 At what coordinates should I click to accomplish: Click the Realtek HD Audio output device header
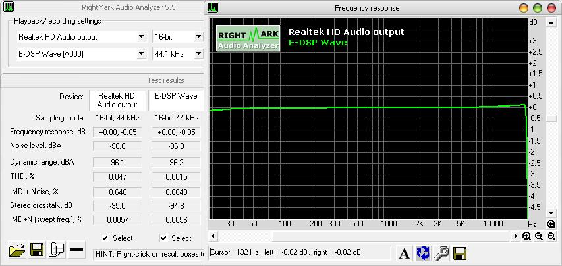tap(117, 100)
